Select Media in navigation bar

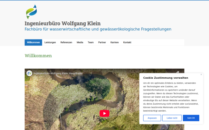80,42
